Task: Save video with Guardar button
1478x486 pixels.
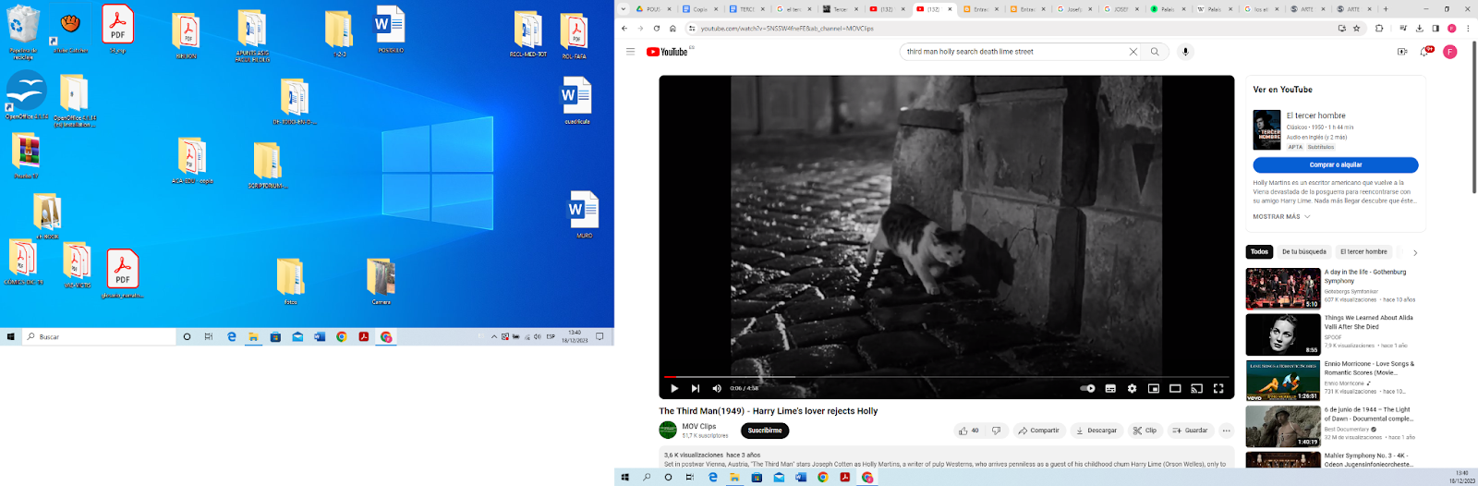Action: (1189, 431)
